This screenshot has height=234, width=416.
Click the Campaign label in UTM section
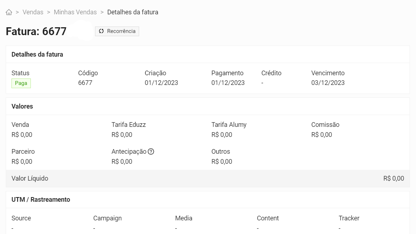(x=107, y=218)
